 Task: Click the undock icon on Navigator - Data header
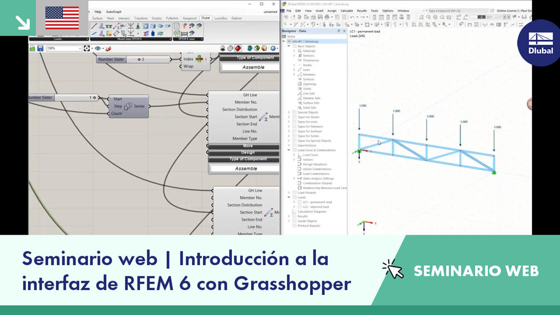coord(339,31)
